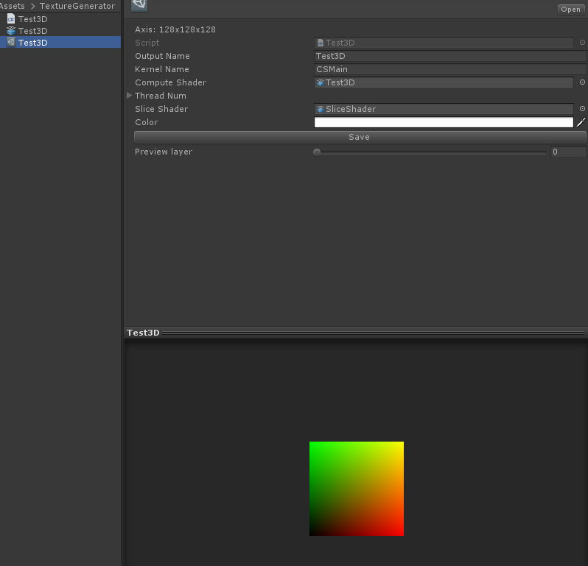The width and height of the screenshot is (588, 566).
Task: Click the Color label
Action: pyautogui.click(x=146, y=122)
